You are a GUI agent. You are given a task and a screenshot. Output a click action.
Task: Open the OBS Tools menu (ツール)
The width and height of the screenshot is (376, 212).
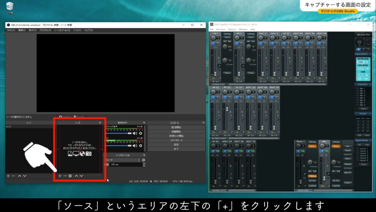[77, 30]
